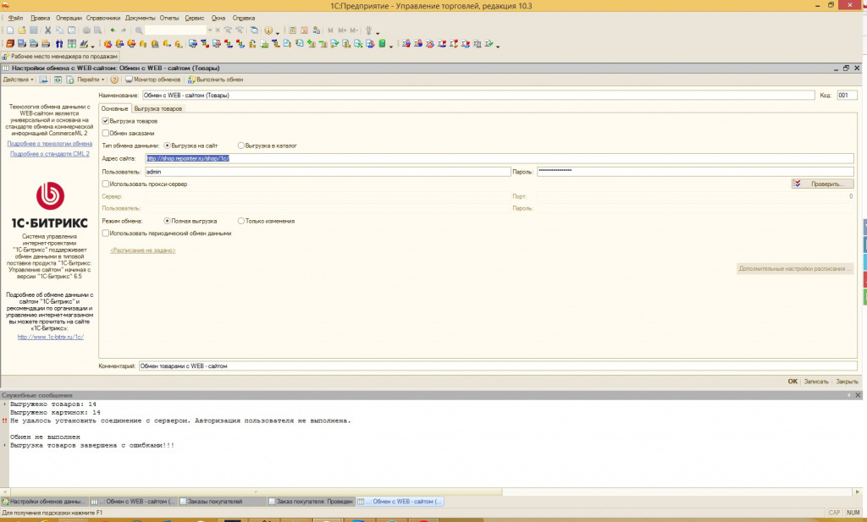Uncheck the 'Выгрузка товаров' checkbox
Image resolution: width=867 pixels, height=522 pixels.
click(x=105, y=121)
